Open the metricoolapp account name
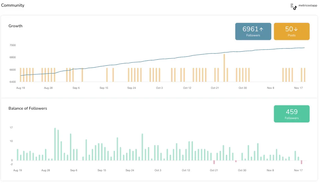 coord(308,5)
